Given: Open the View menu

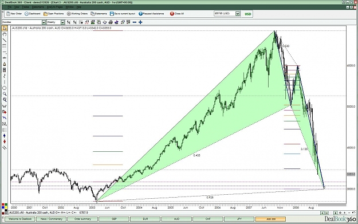Looking at the screenshot, I should tap(17, 7).
